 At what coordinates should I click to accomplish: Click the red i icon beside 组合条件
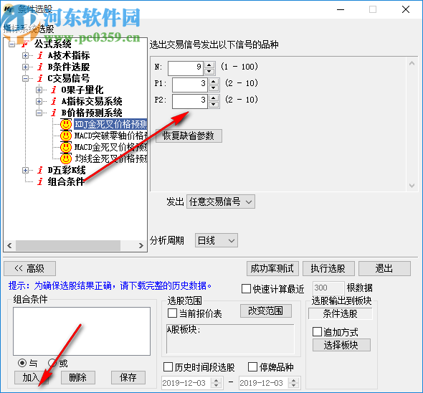(40, 181)
